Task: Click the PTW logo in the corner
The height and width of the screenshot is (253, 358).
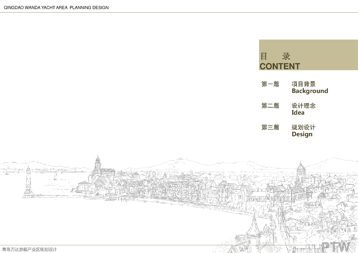Action: [x=336, y=247]
